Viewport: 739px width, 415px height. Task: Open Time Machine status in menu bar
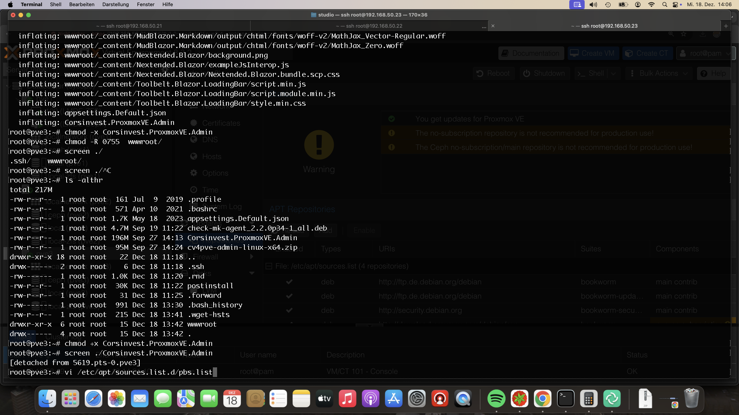(608, 4)
